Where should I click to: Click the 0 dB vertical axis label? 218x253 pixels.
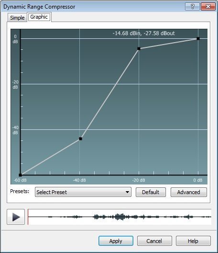click(15, 39)
